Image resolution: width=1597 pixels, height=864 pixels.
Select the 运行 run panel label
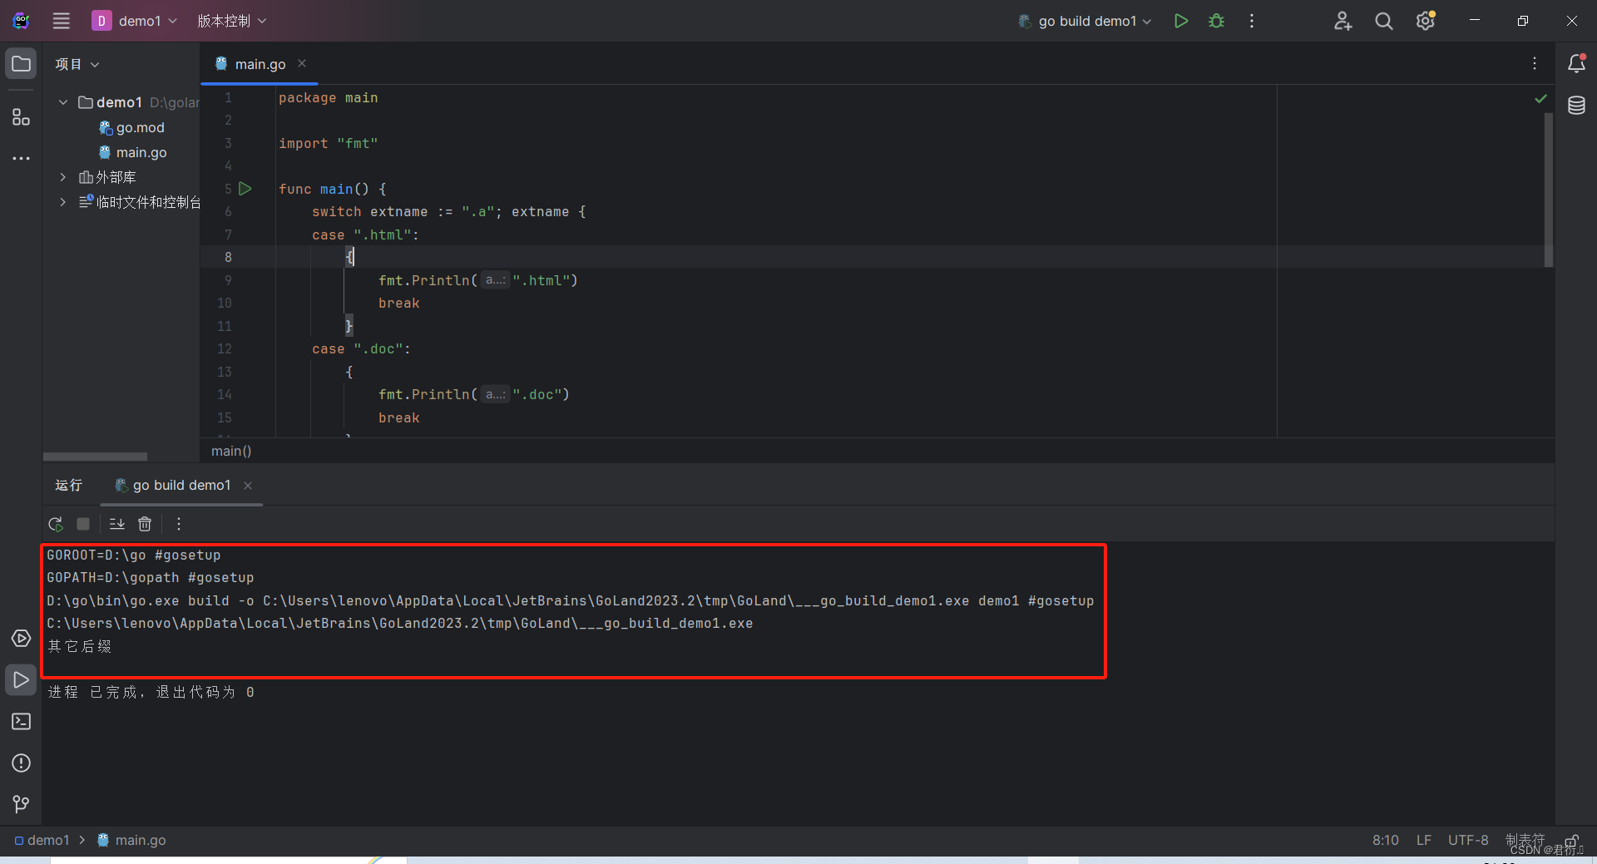[68, 485]
